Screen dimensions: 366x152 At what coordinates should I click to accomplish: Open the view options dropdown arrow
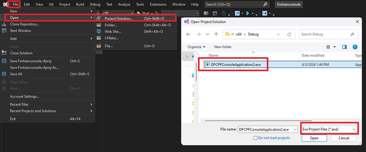click(334, 47)
